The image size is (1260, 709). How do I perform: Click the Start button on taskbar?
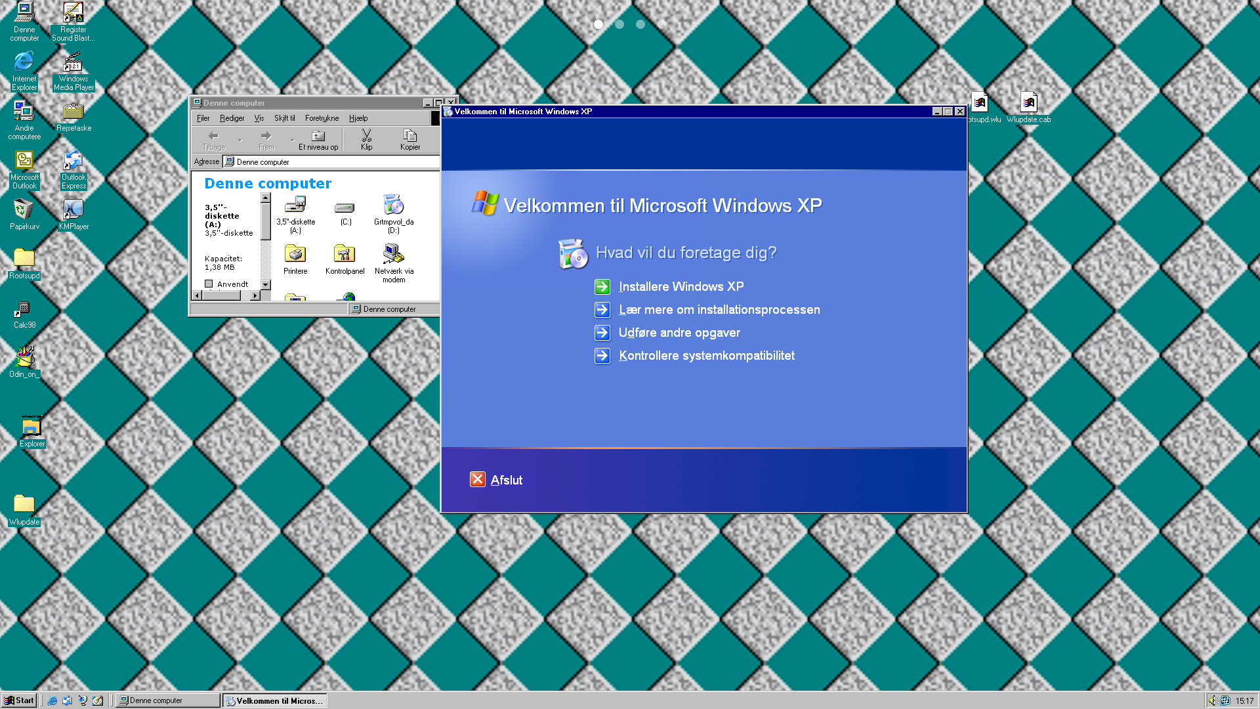coord(19,700)
